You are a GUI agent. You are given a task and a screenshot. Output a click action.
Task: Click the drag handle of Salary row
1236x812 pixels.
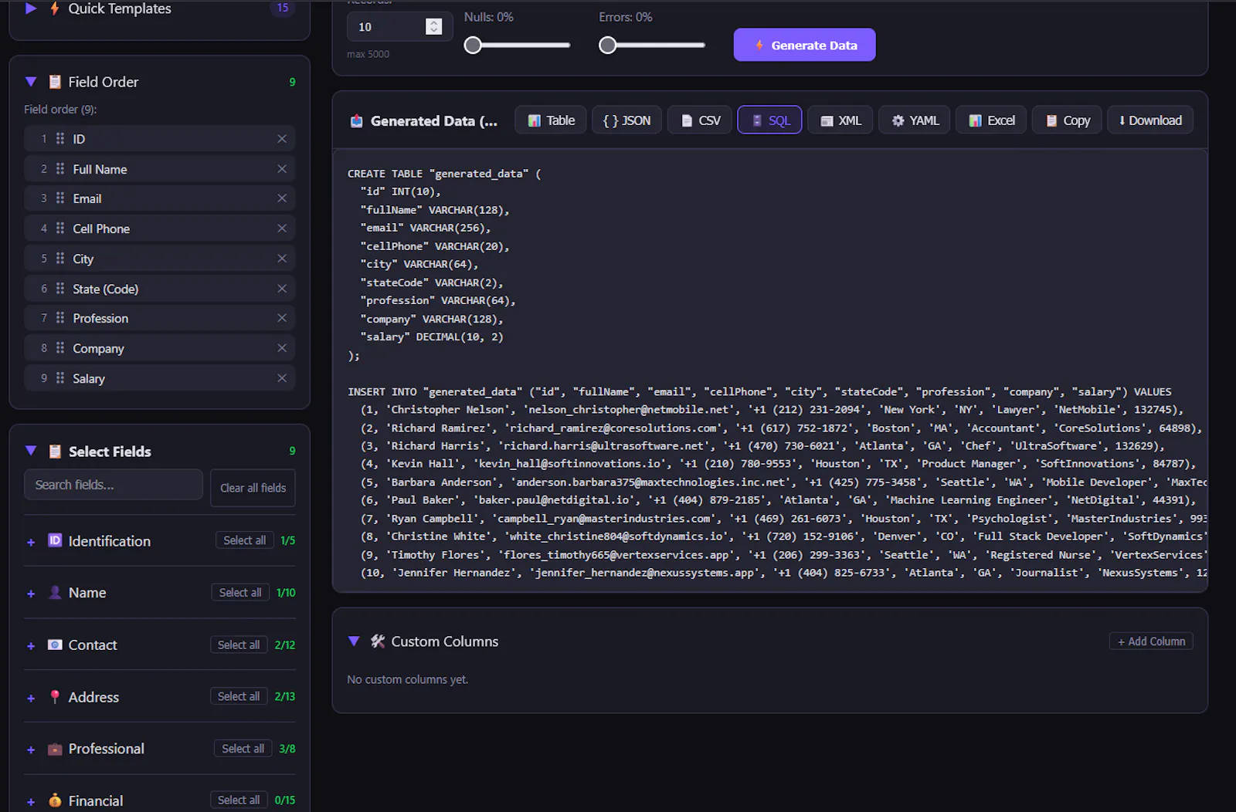pos(60,378)
